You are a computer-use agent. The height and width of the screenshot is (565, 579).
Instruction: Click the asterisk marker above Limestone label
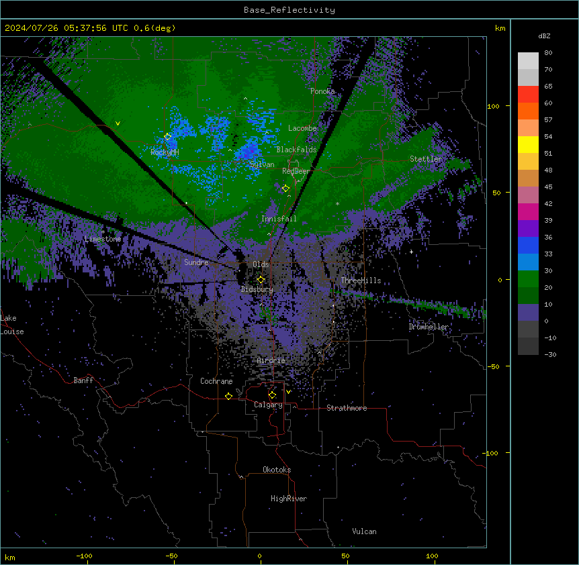[x=103, y=232]
